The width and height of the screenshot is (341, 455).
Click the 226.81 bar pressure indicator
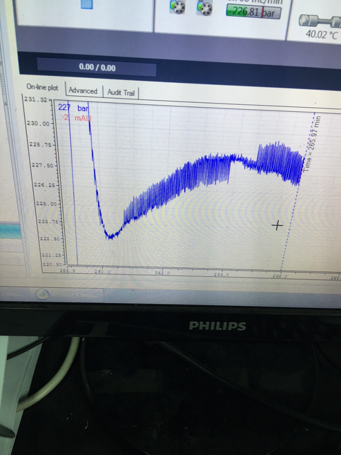tap(254, 12)
